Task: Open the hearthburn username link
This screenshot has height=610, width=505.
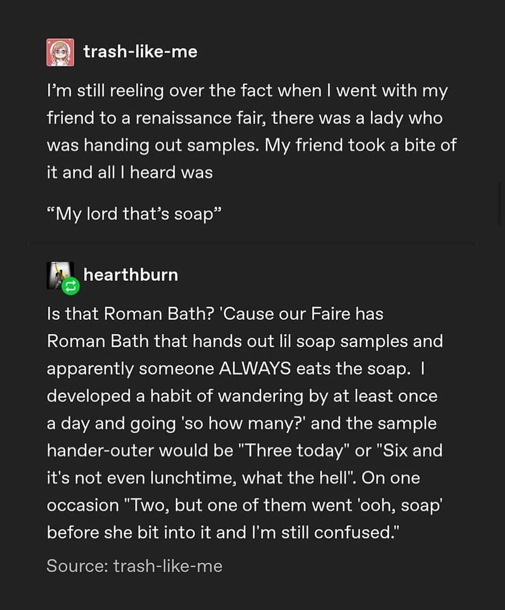Action: tap(131, 275)
